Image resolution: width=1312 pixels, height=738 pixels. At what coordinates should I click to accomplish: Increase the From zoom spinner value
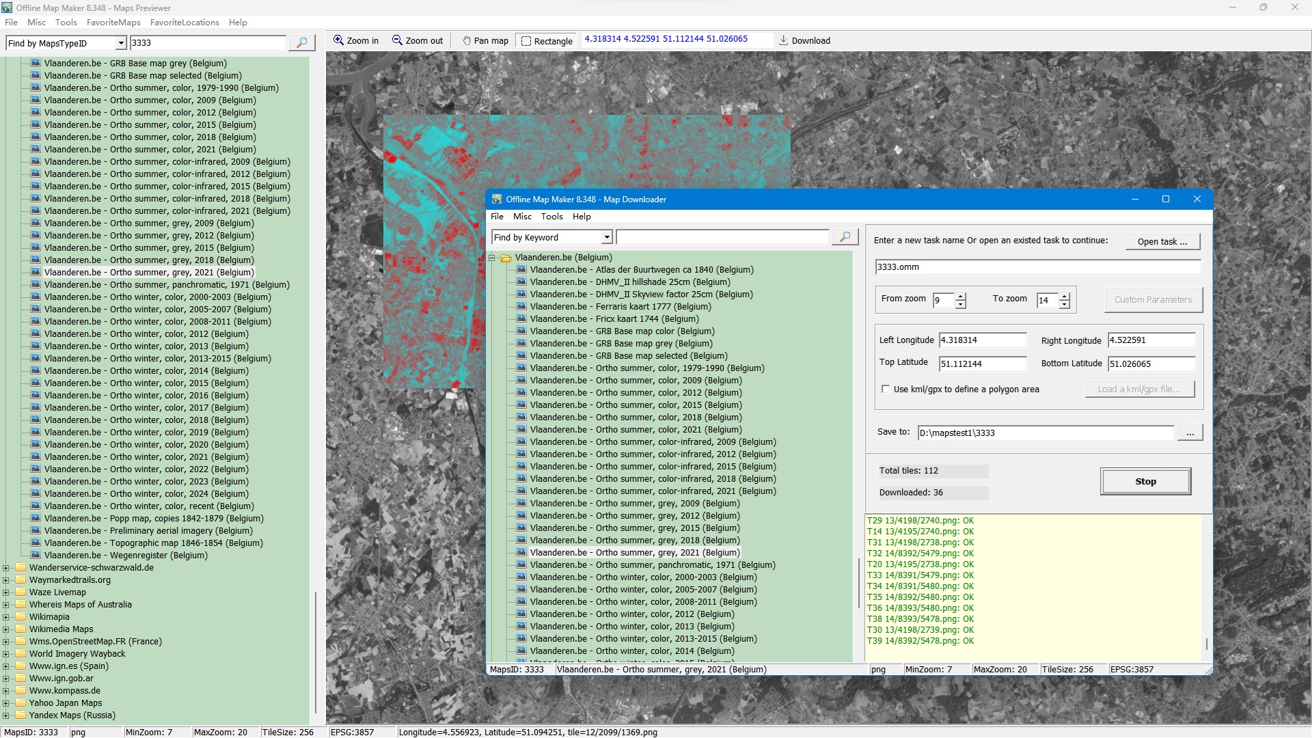pos(961,296)
